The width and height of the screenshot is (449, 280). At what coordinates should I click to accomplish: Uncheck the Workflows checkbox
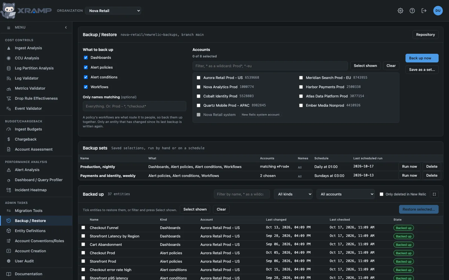point(86,87)
